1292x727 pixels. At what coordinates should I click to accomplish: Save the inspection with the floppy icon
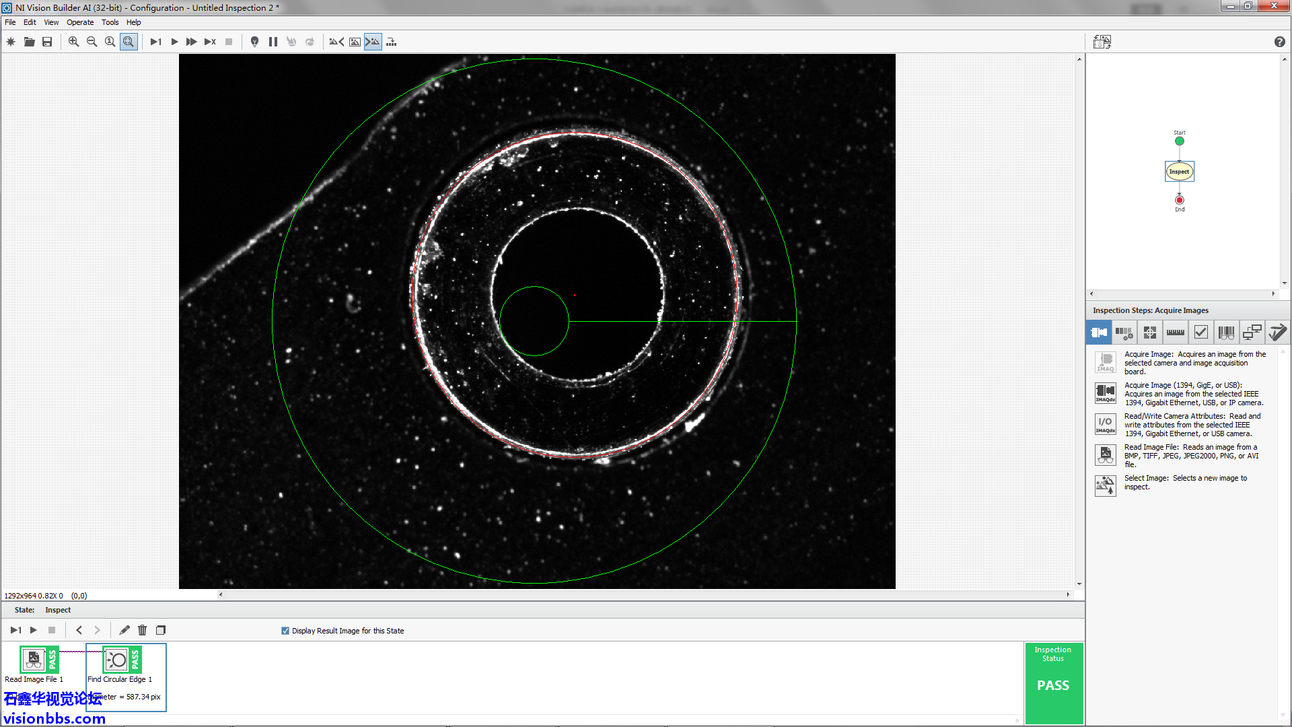pos(47,42)
